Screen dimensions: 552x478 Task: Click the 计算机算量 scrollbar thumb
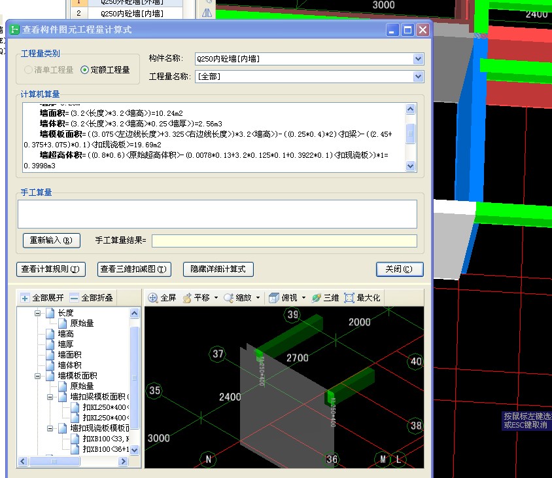point(411,134)
